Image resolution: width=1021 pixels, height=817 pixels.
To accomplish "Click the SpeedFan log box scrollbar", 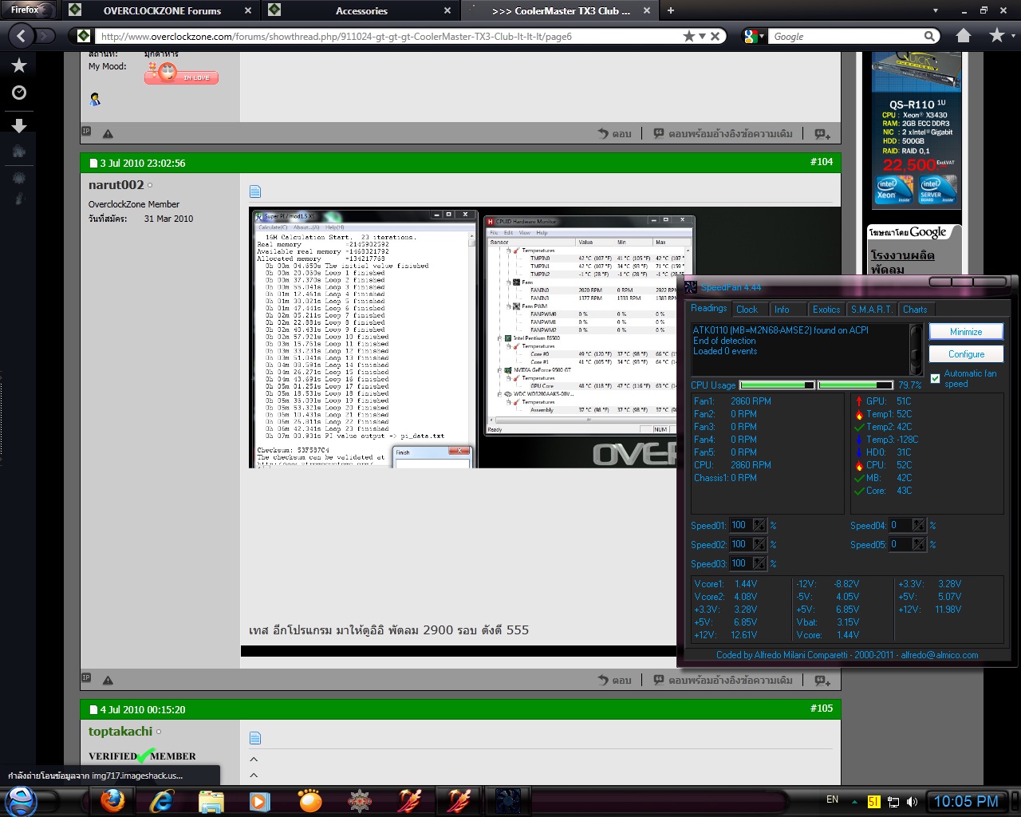I will pyautogui.click(x=916, y=349).
